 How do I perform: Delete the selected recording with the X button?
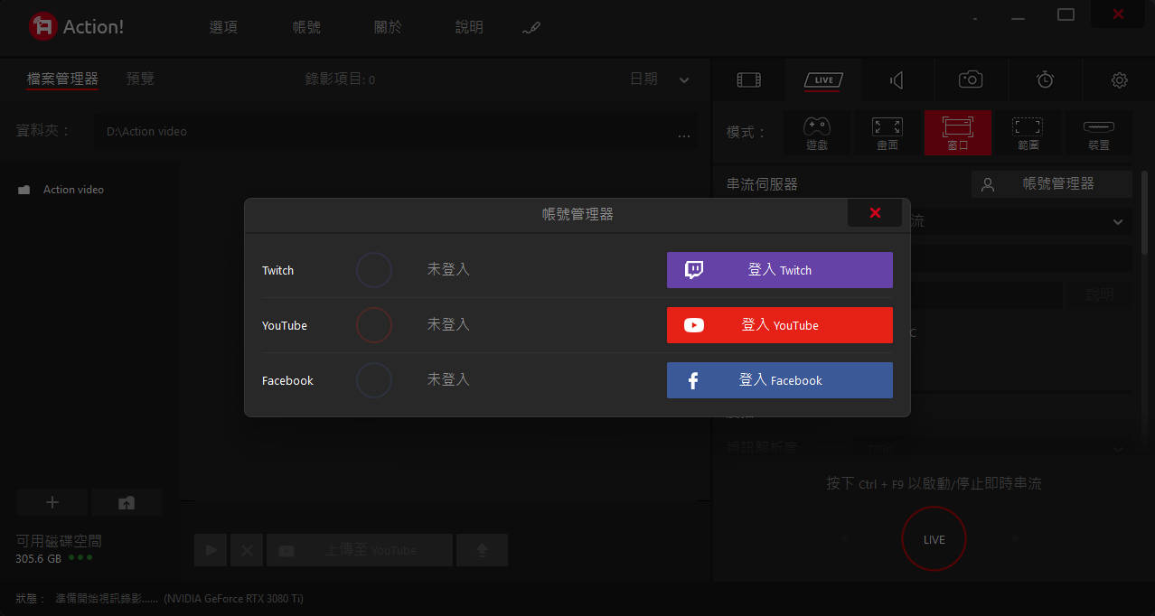pos(247,550)
